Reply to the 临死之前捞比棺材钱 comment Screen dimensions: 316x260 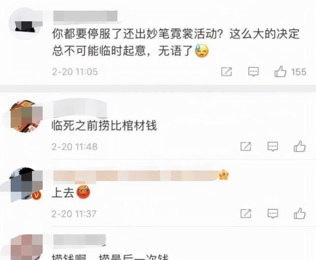click(x=273, y=147)
